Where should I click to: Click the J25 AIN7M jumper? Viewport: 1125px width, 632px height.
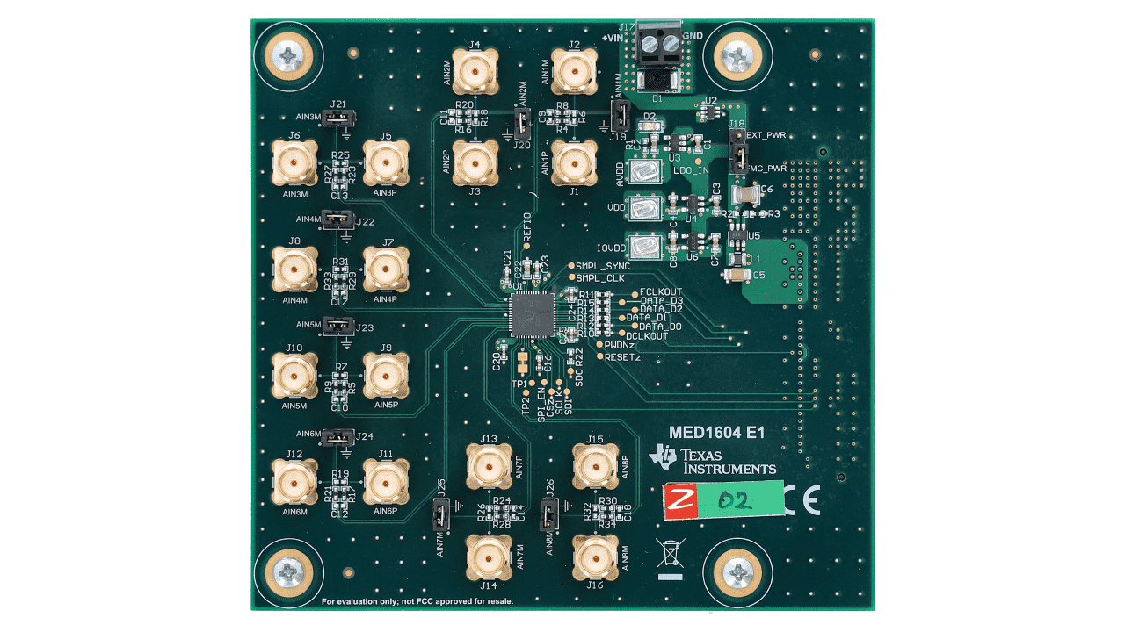click(442, 513)
